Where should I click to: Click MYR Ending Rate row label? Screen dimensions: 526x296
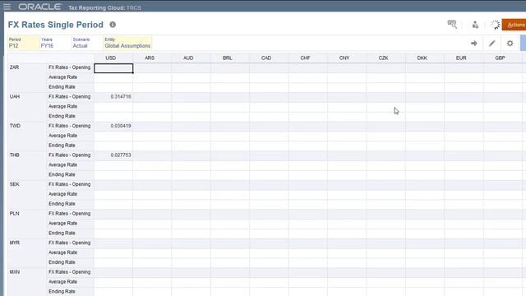click(62, 262)
